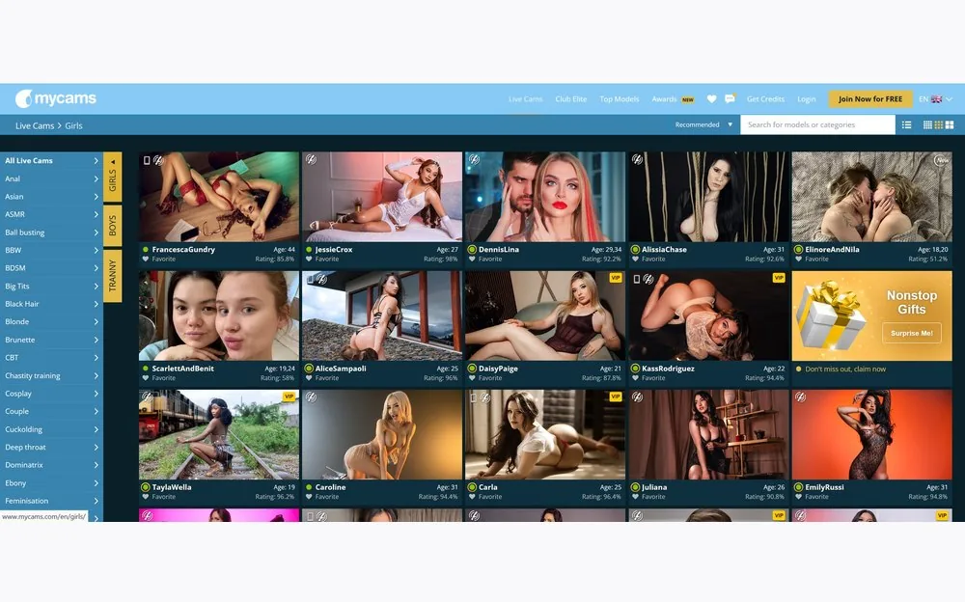Click the VIP badge on KassRodriguez thumbnail
Viewport: 965px width, 602px height.
click(x=779, y=278)
